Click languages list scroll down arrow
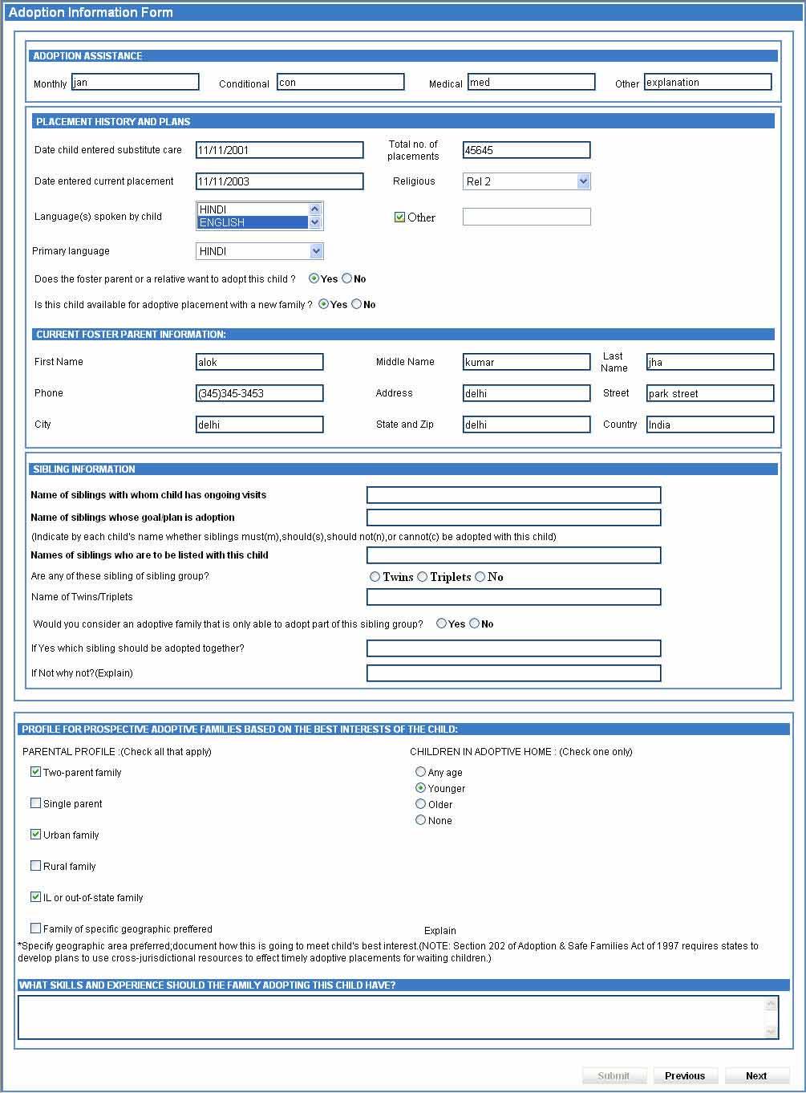This screenshot has height=1093, width=806. click(314, 222)
